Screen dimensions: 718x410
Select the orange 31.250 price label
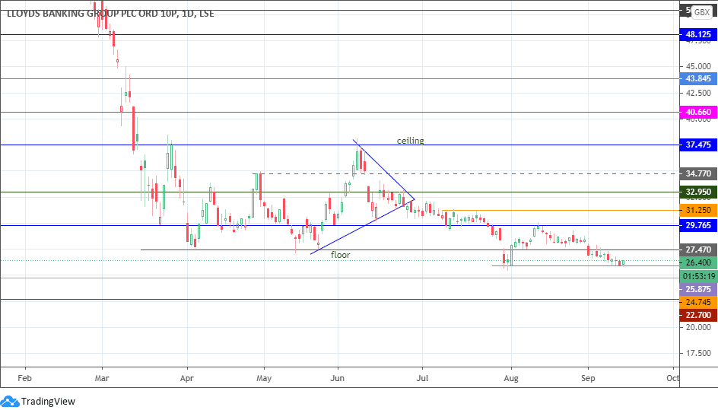[x=698, y=210]
